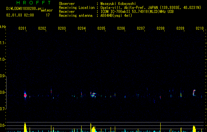Click the 0.7 kHz axis label
The image size is (207, 132).
click(x=2, y=109)
